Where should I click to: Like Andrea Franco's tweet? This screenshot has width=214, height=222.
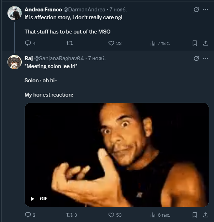111,43
